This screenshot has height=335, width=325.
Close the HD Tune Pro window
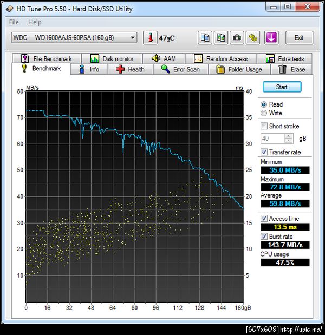(x=307, y=7)
